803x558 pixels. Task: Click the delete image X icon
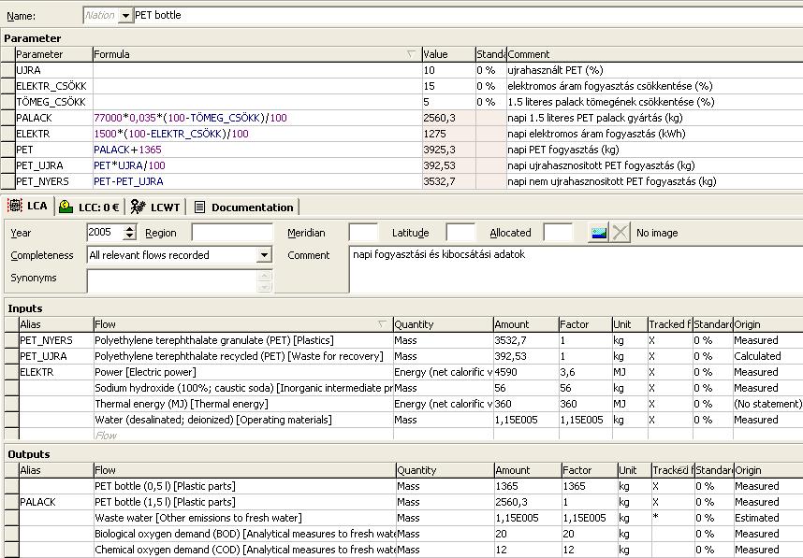click(x=620, y=233)
